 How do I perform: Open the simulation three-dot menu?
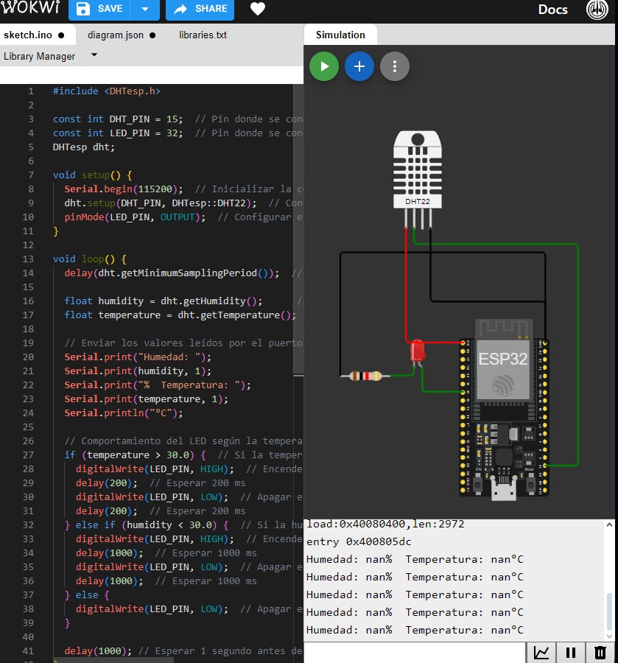394,66
